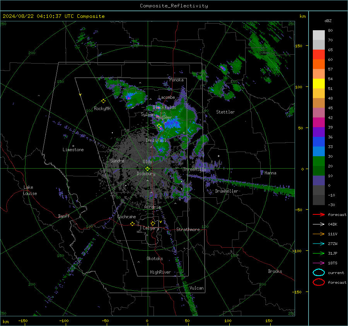Viewport: 348px width, 326px height.
Task: Click the magenta 18TS arrow icon
Action: [319, 263]
